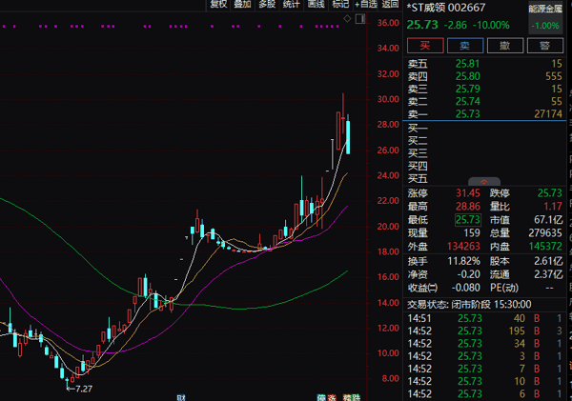Click the boxed 最低 value 25.73

pos(468,220)
